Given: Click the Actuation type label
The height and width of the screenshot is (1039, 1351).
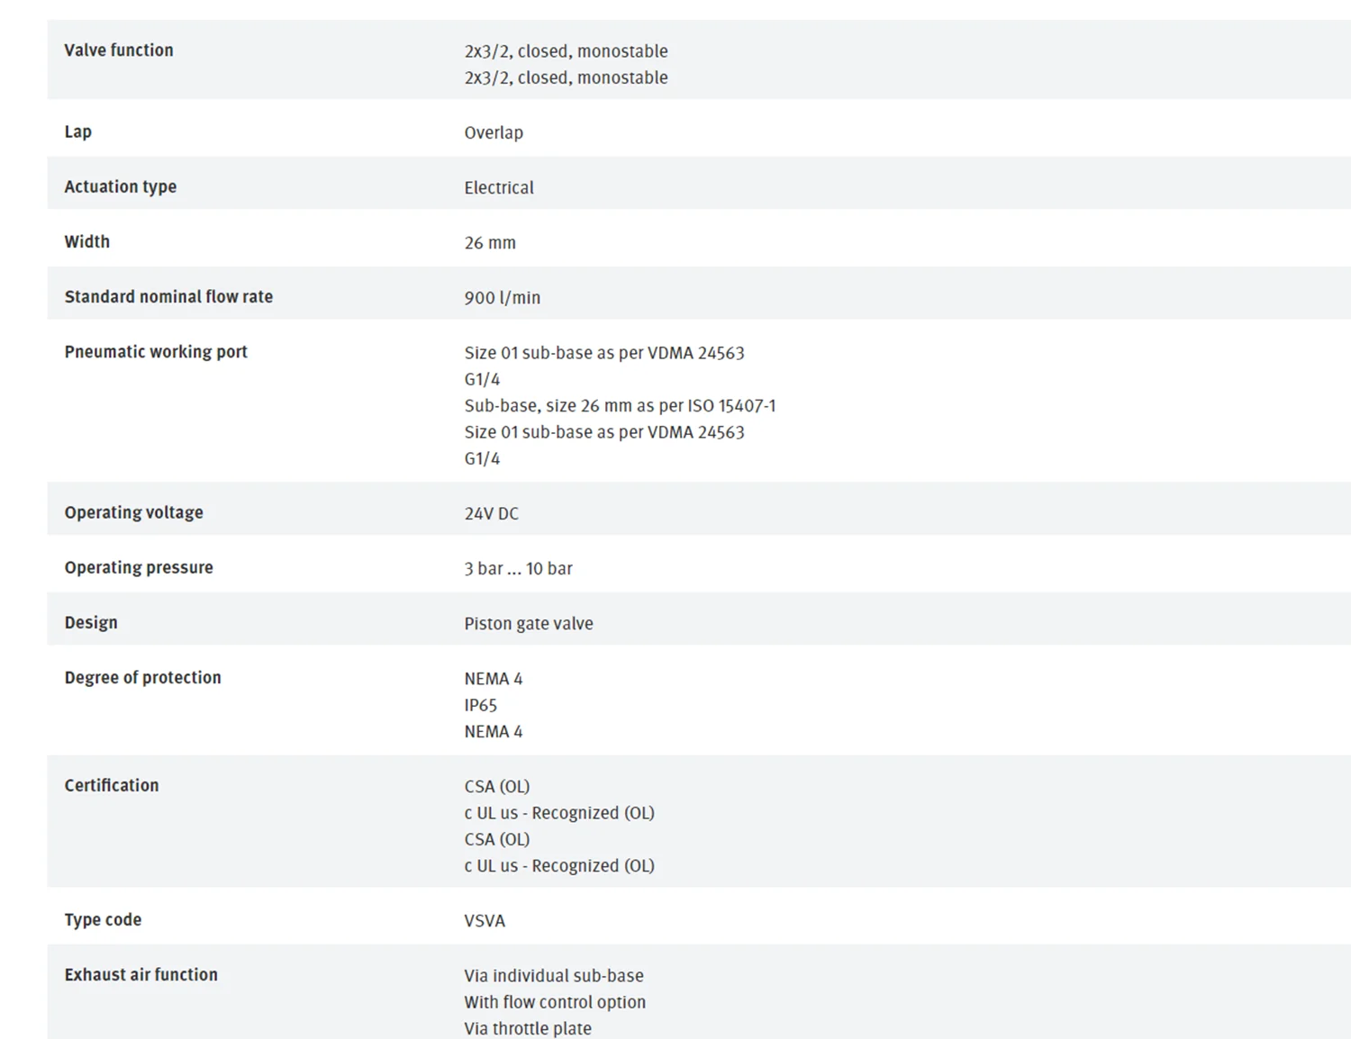Looking at the screenshot, I should [120, 187].
